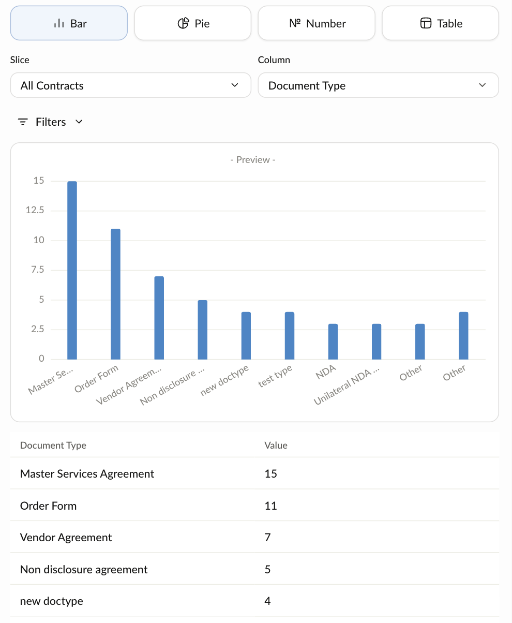Choose the Number visualization

(x=317, y=23)
